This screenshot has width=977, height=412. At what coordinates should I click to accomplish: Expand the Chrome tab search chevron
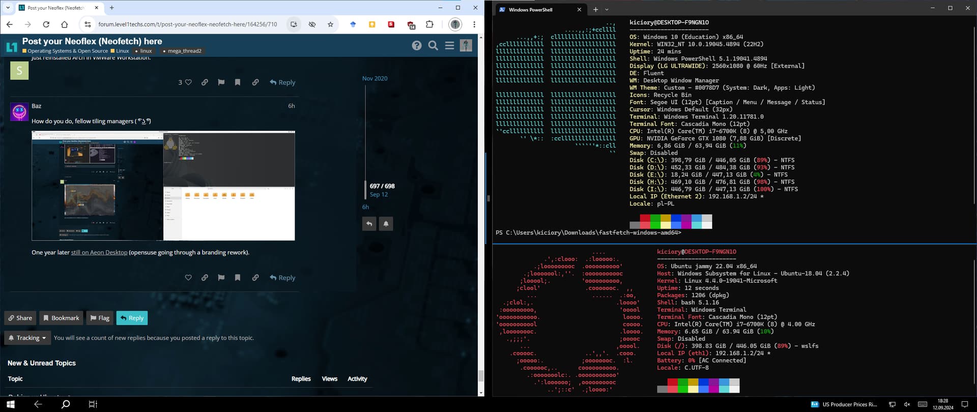pyautogui.click(x=8, y=8)
